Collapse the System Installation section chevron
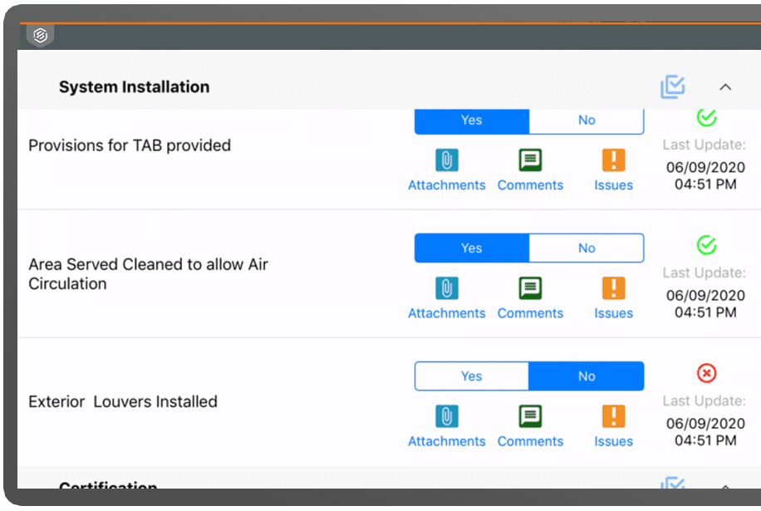 click(x=725, y=86)
